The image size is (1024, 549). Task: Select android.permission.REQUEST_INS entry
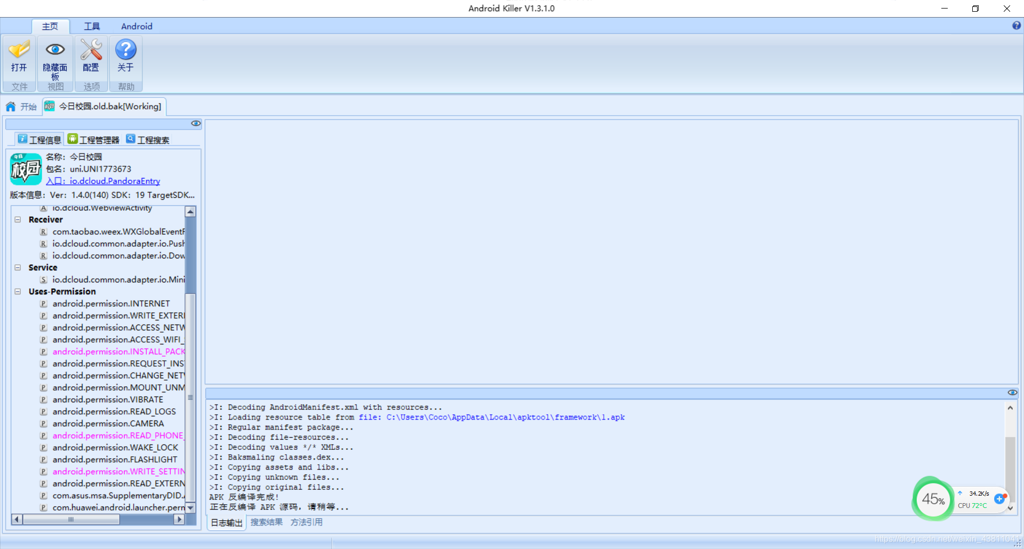click(119, 364)
